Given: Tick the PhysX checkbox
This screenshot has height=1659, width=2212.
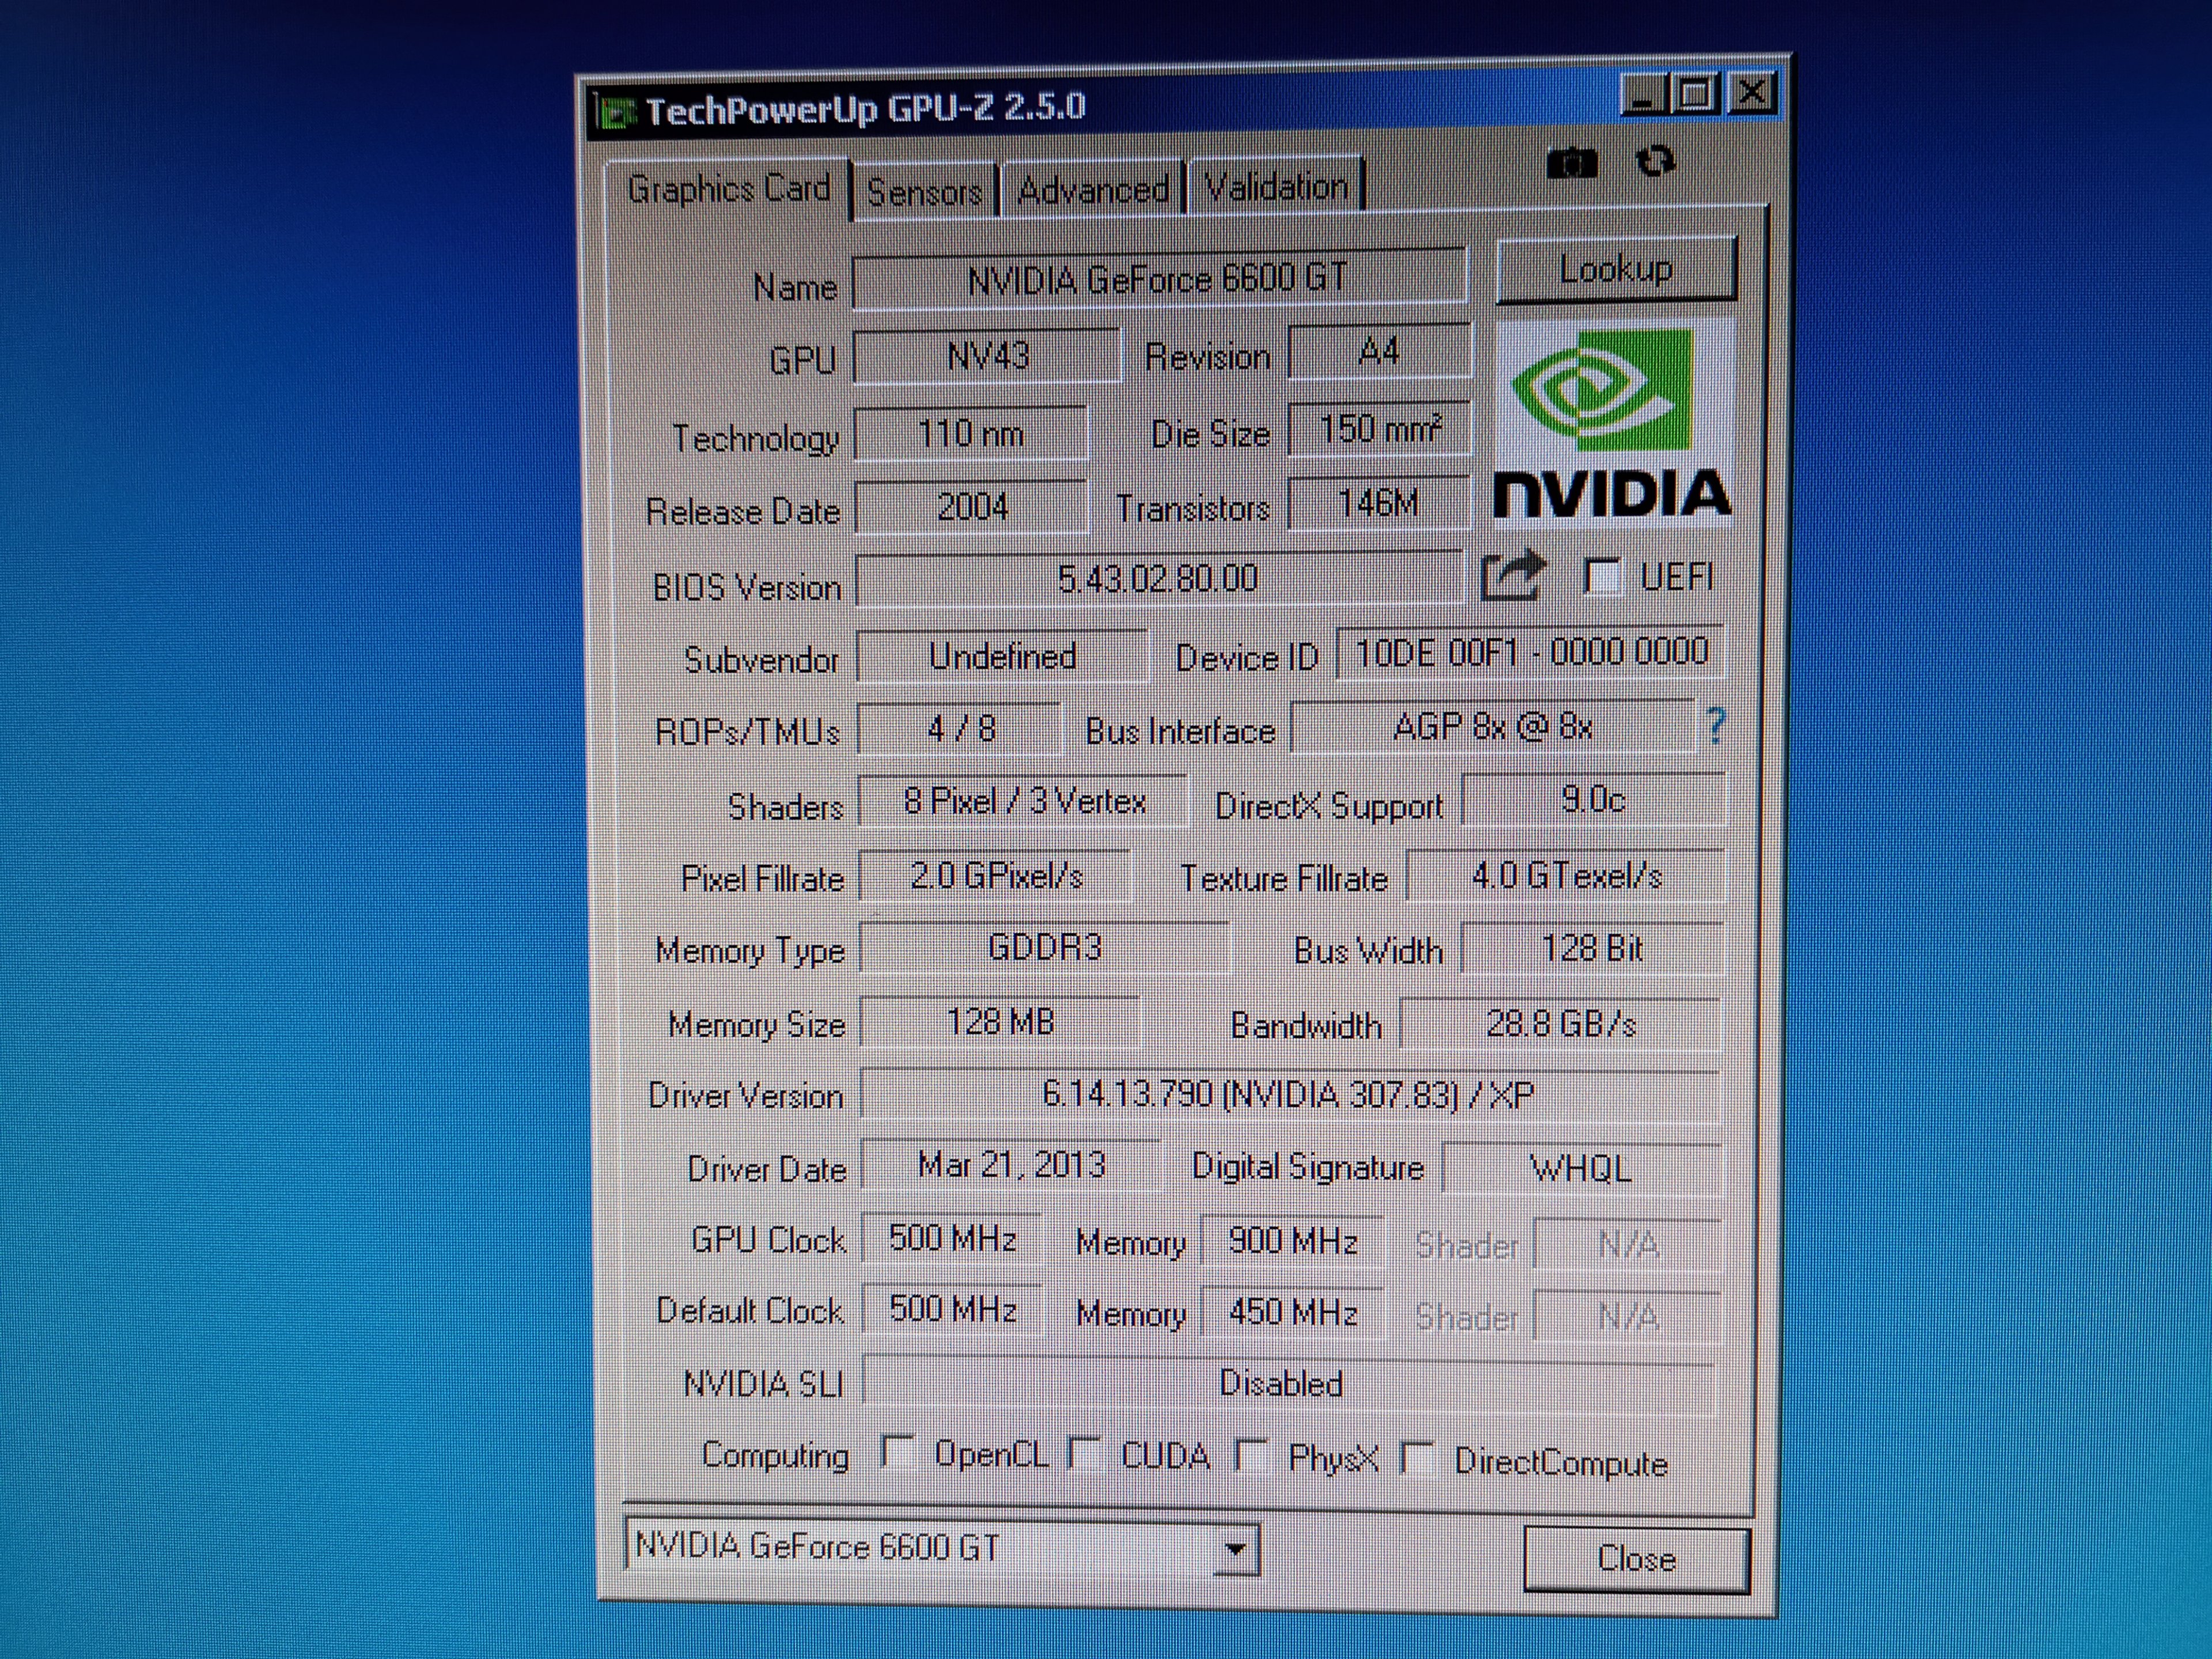Looking at the screenshot, I should tap(1252, 1455).
